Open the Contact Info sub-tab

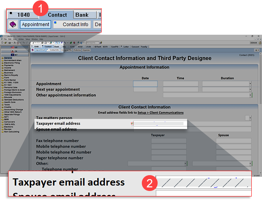coord(53,50)
